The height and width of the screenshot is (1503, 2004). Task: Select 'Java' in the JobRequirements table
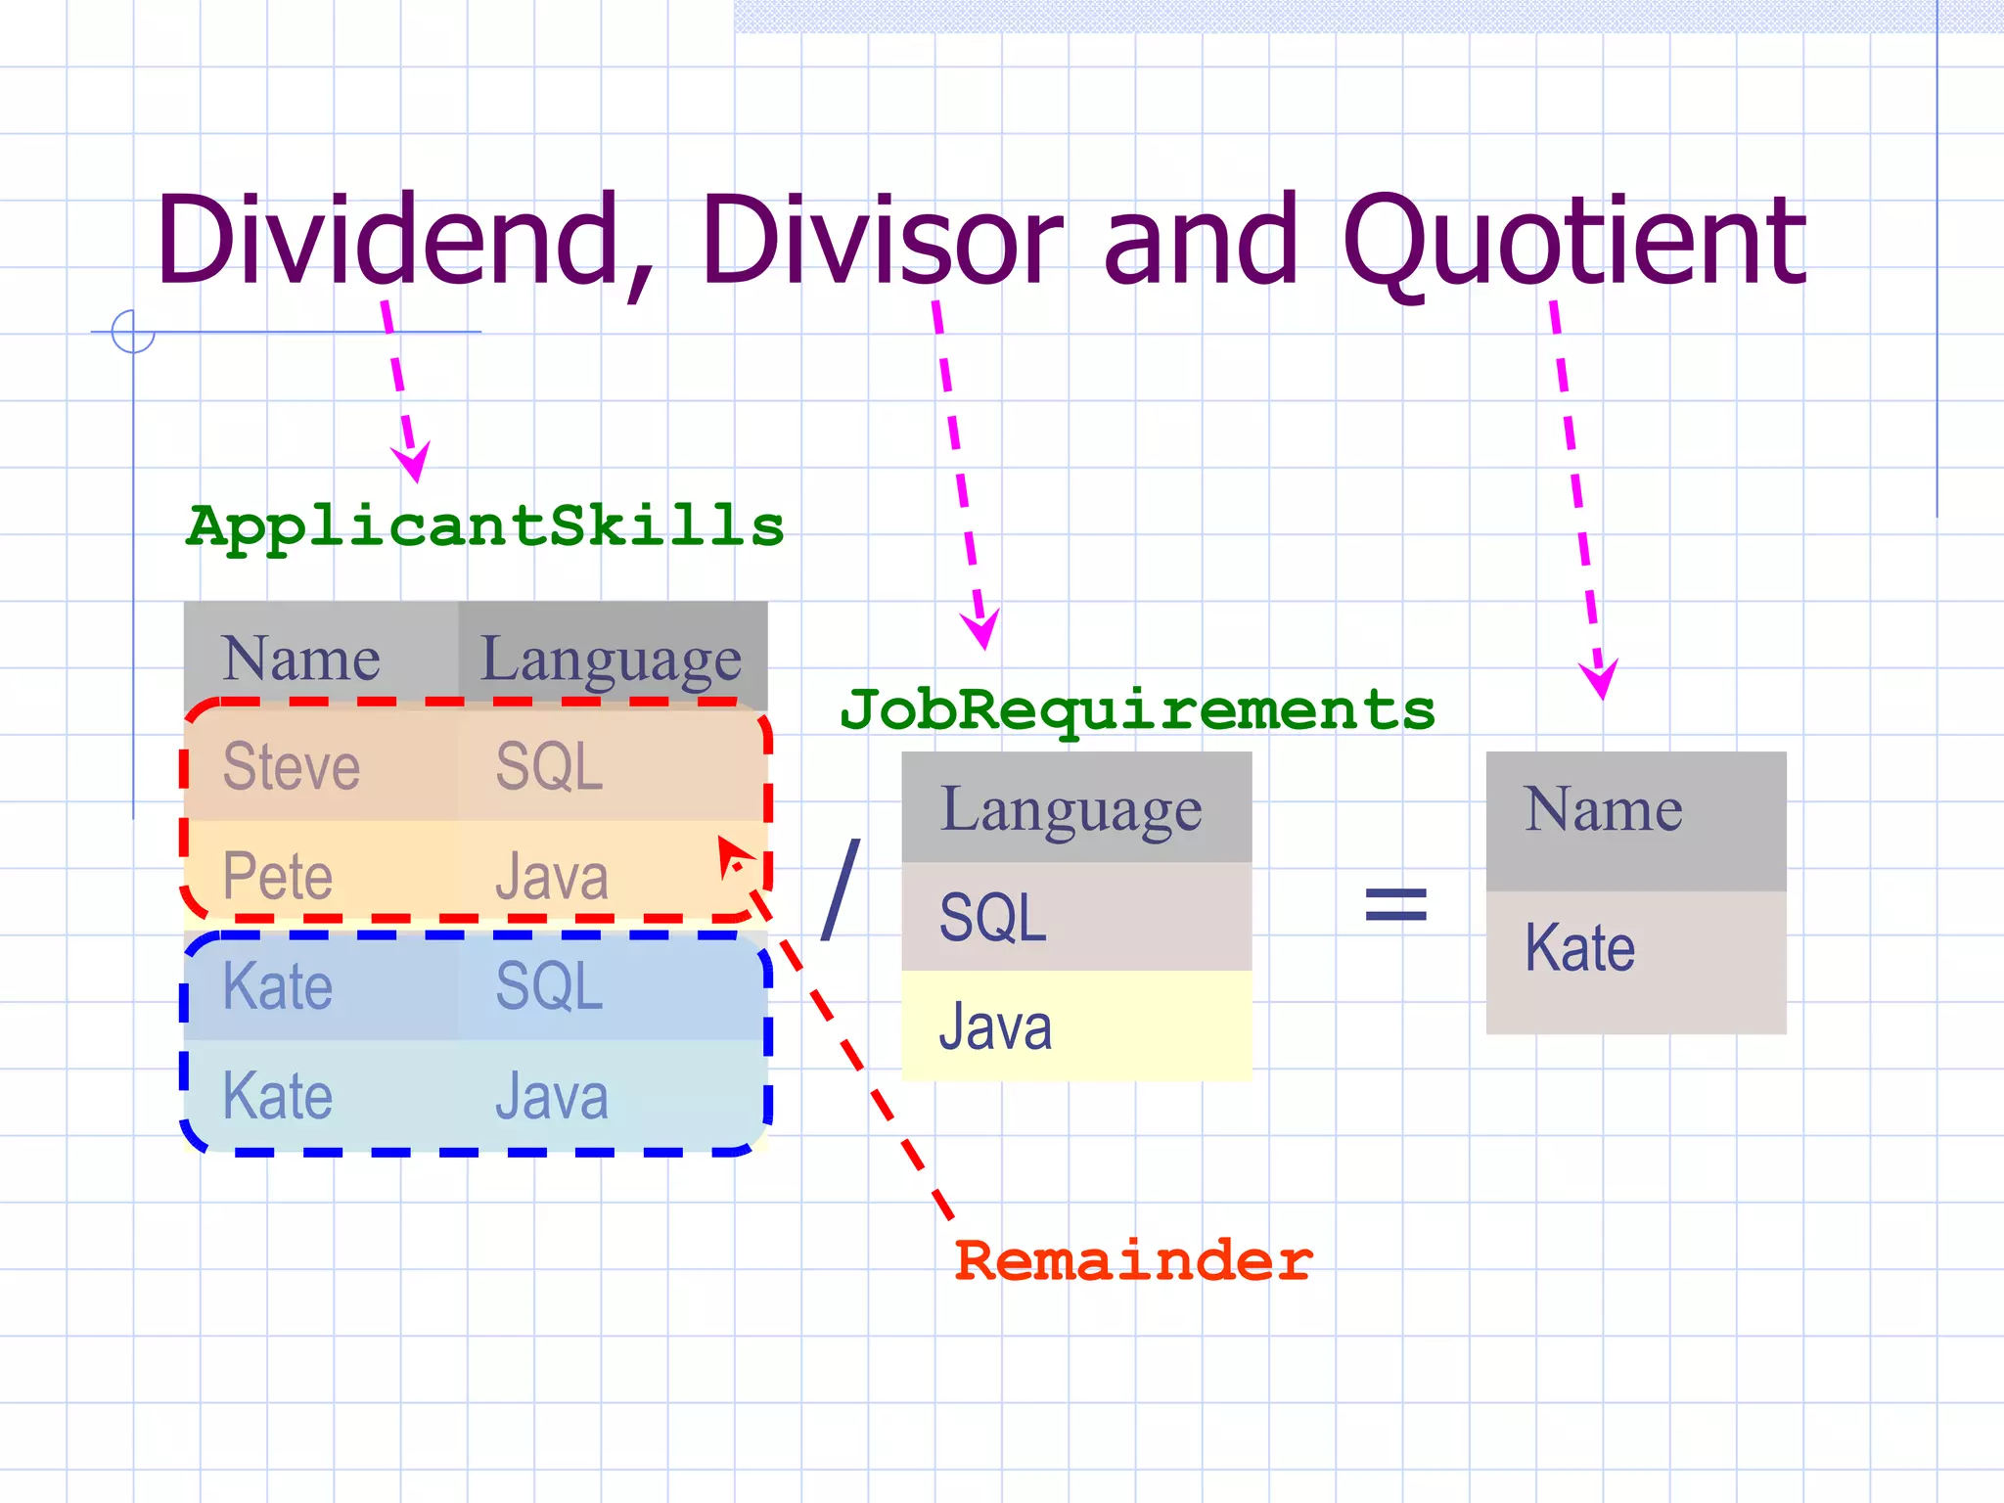(x=1076, y=1026)
